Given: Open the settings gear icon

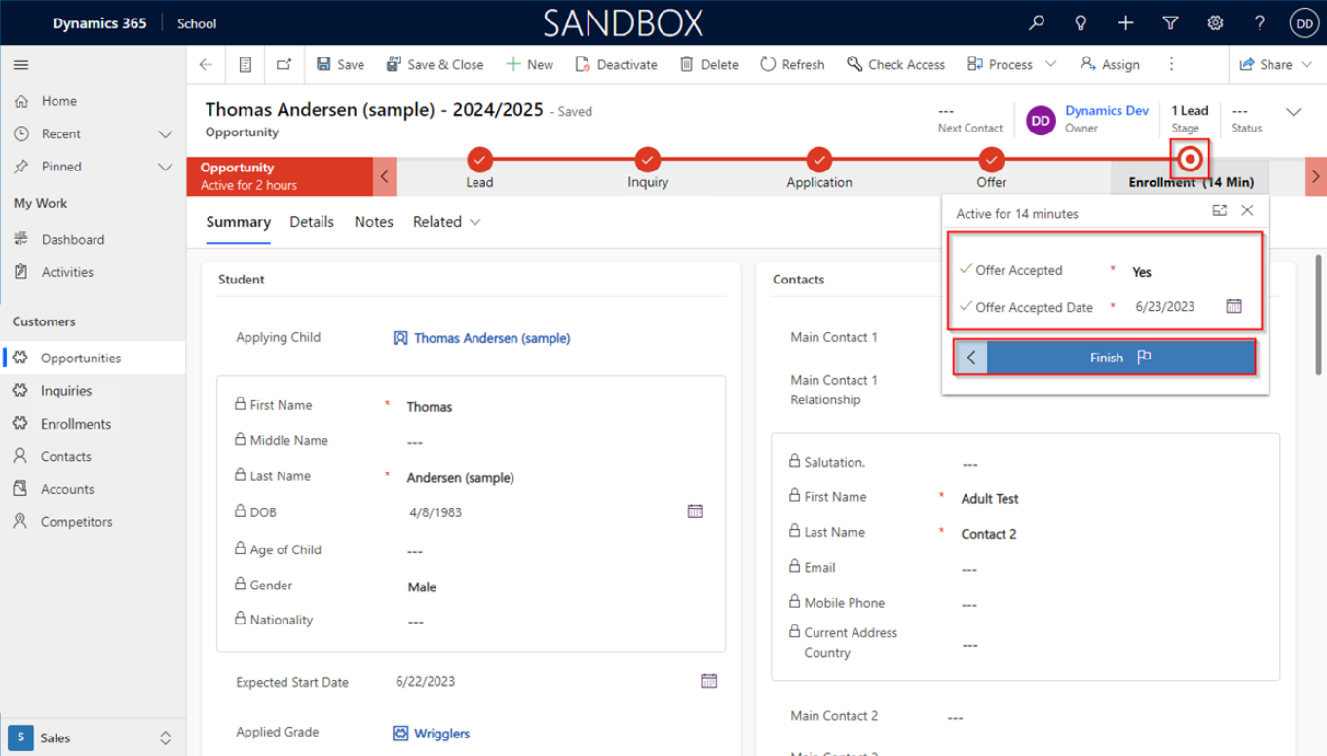Looking at the screenshot, I should point(1215,23).
